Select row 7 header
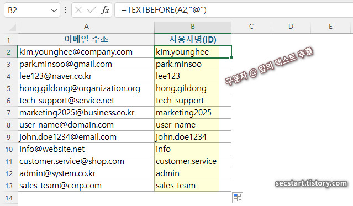 coord(8,113)
